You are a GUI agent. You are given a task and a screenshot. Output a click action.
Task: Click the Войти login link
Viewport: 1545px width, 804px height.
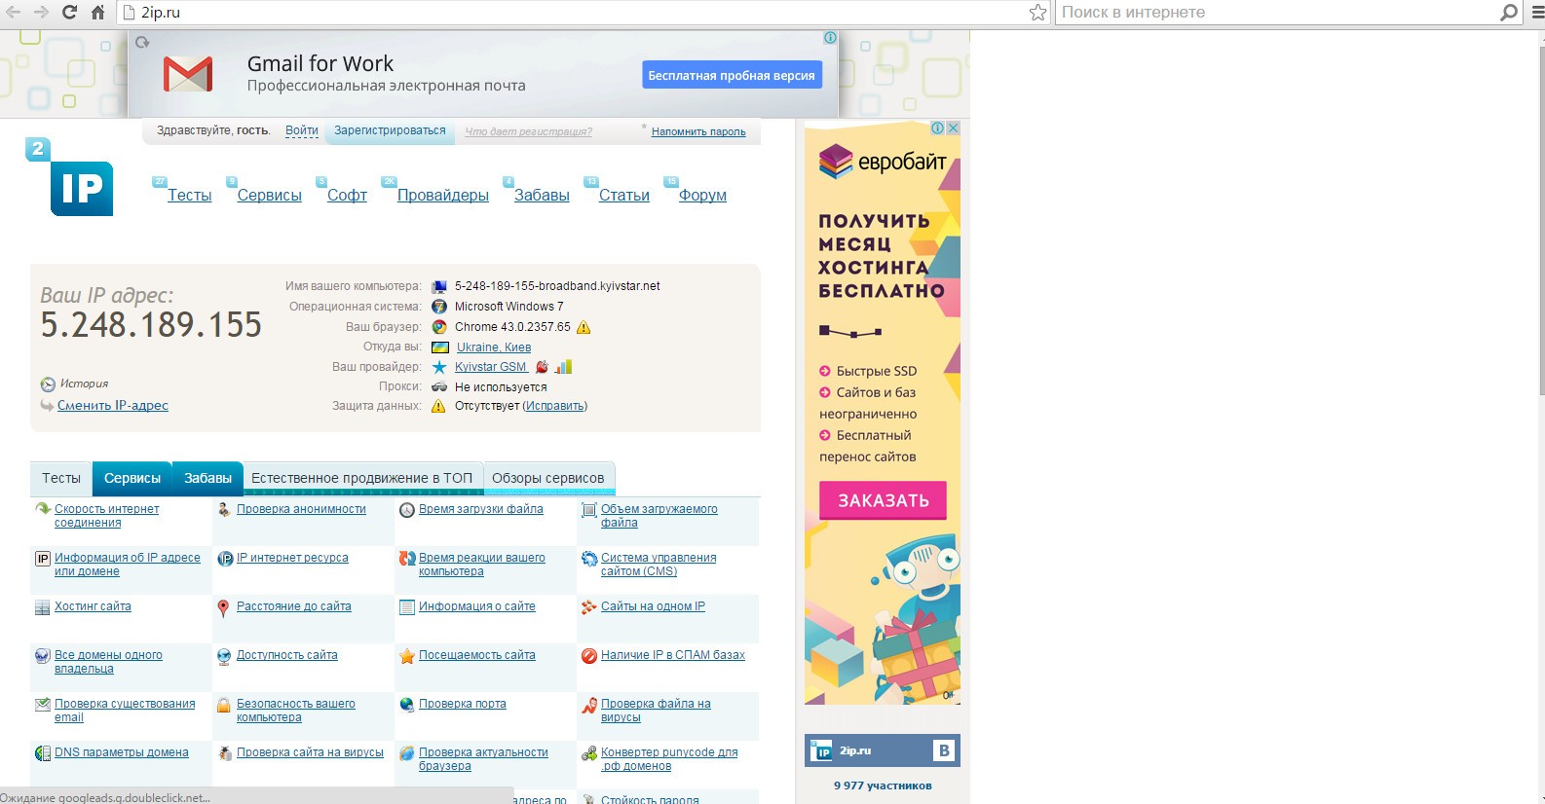click(x=302, y=130)
